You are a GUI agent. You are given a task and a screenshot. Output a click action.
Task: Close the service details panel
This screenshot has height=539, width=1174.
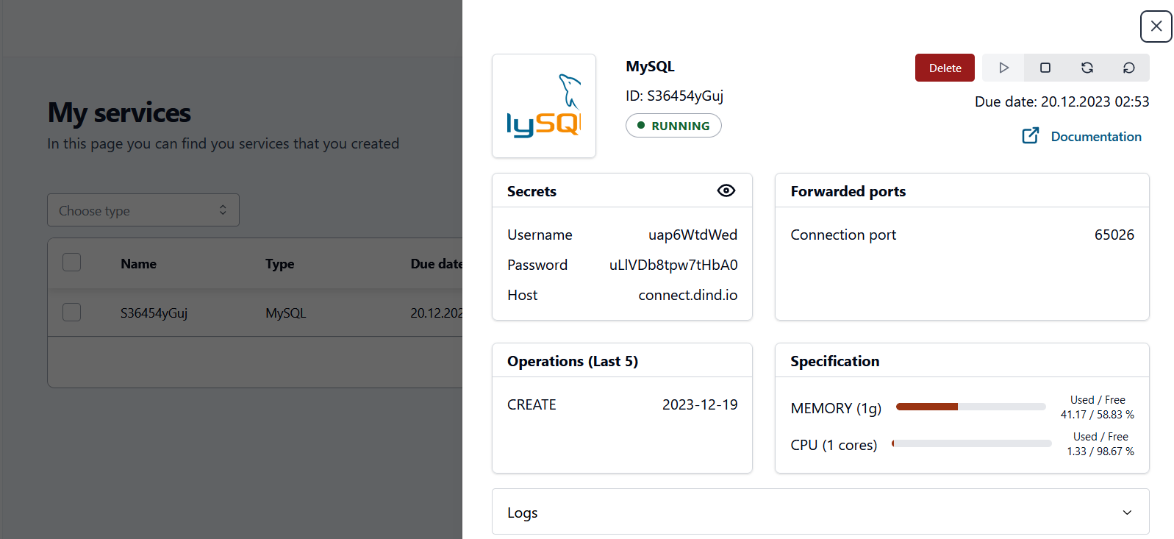1156,26
